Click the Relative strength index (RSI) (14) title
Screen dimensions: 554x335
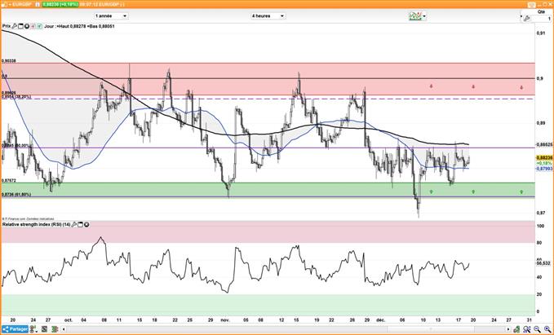(37, 224)
